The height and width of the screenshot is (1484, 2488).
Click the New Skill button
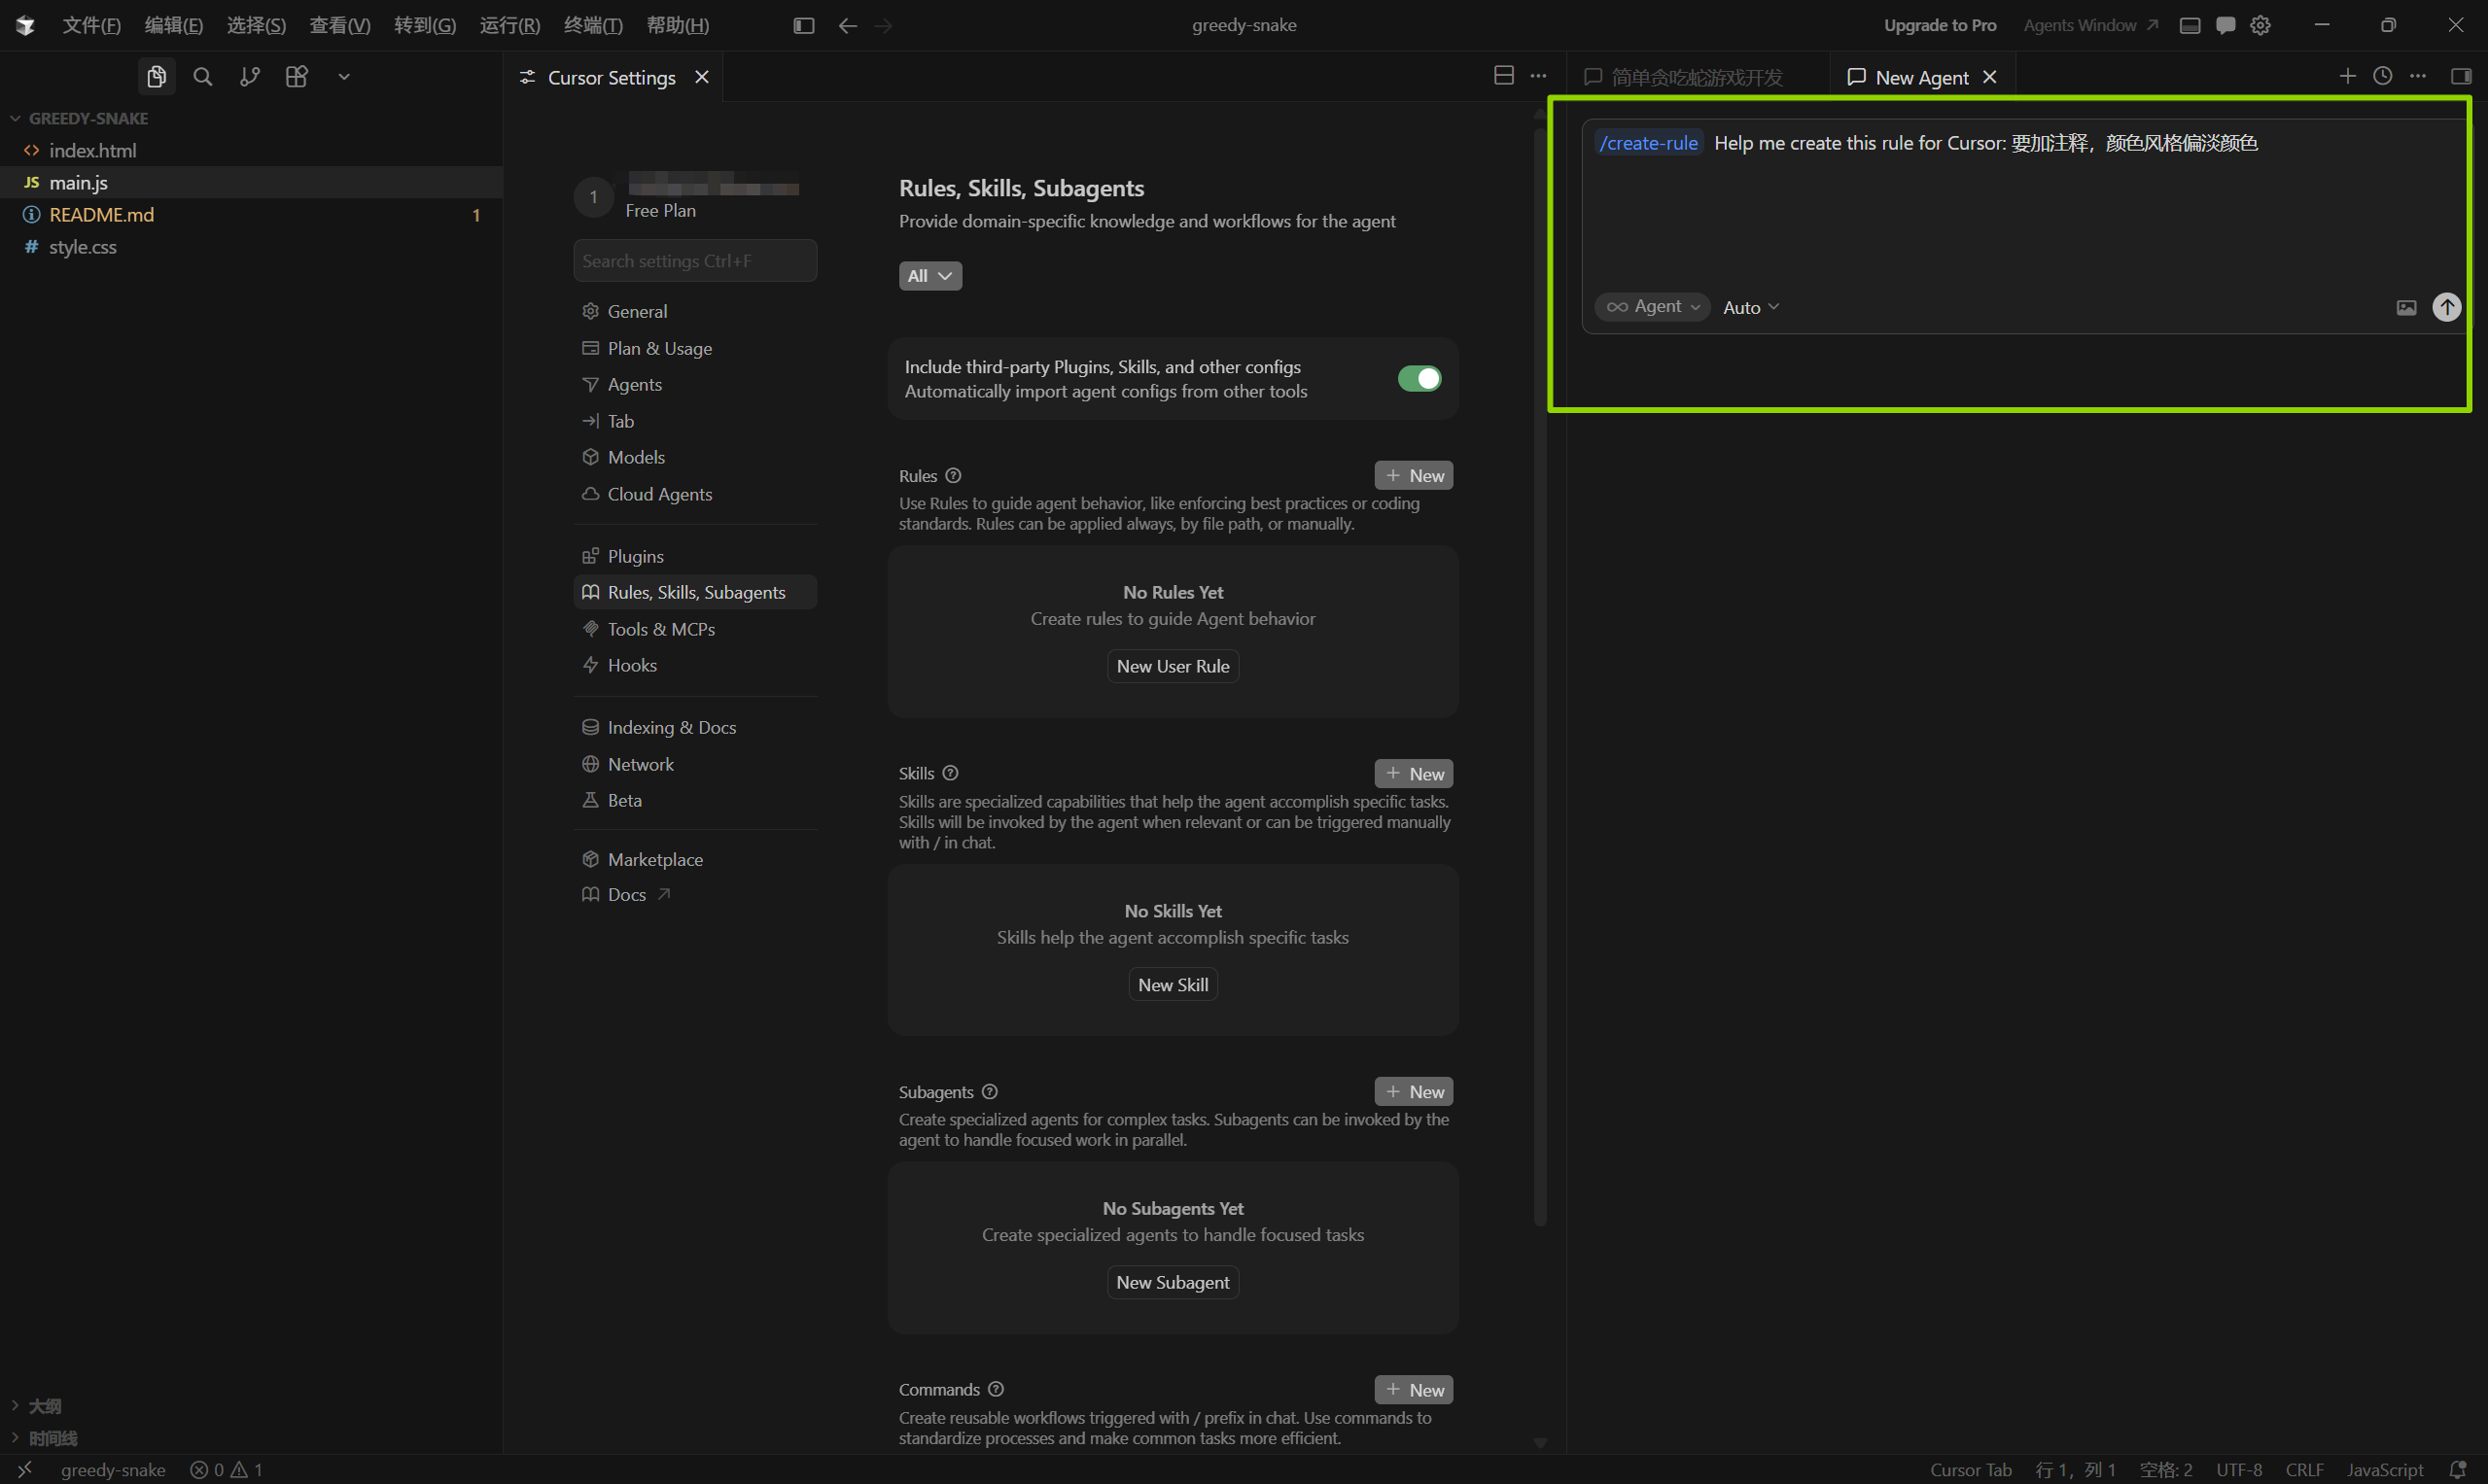(x=1173, y=984)
